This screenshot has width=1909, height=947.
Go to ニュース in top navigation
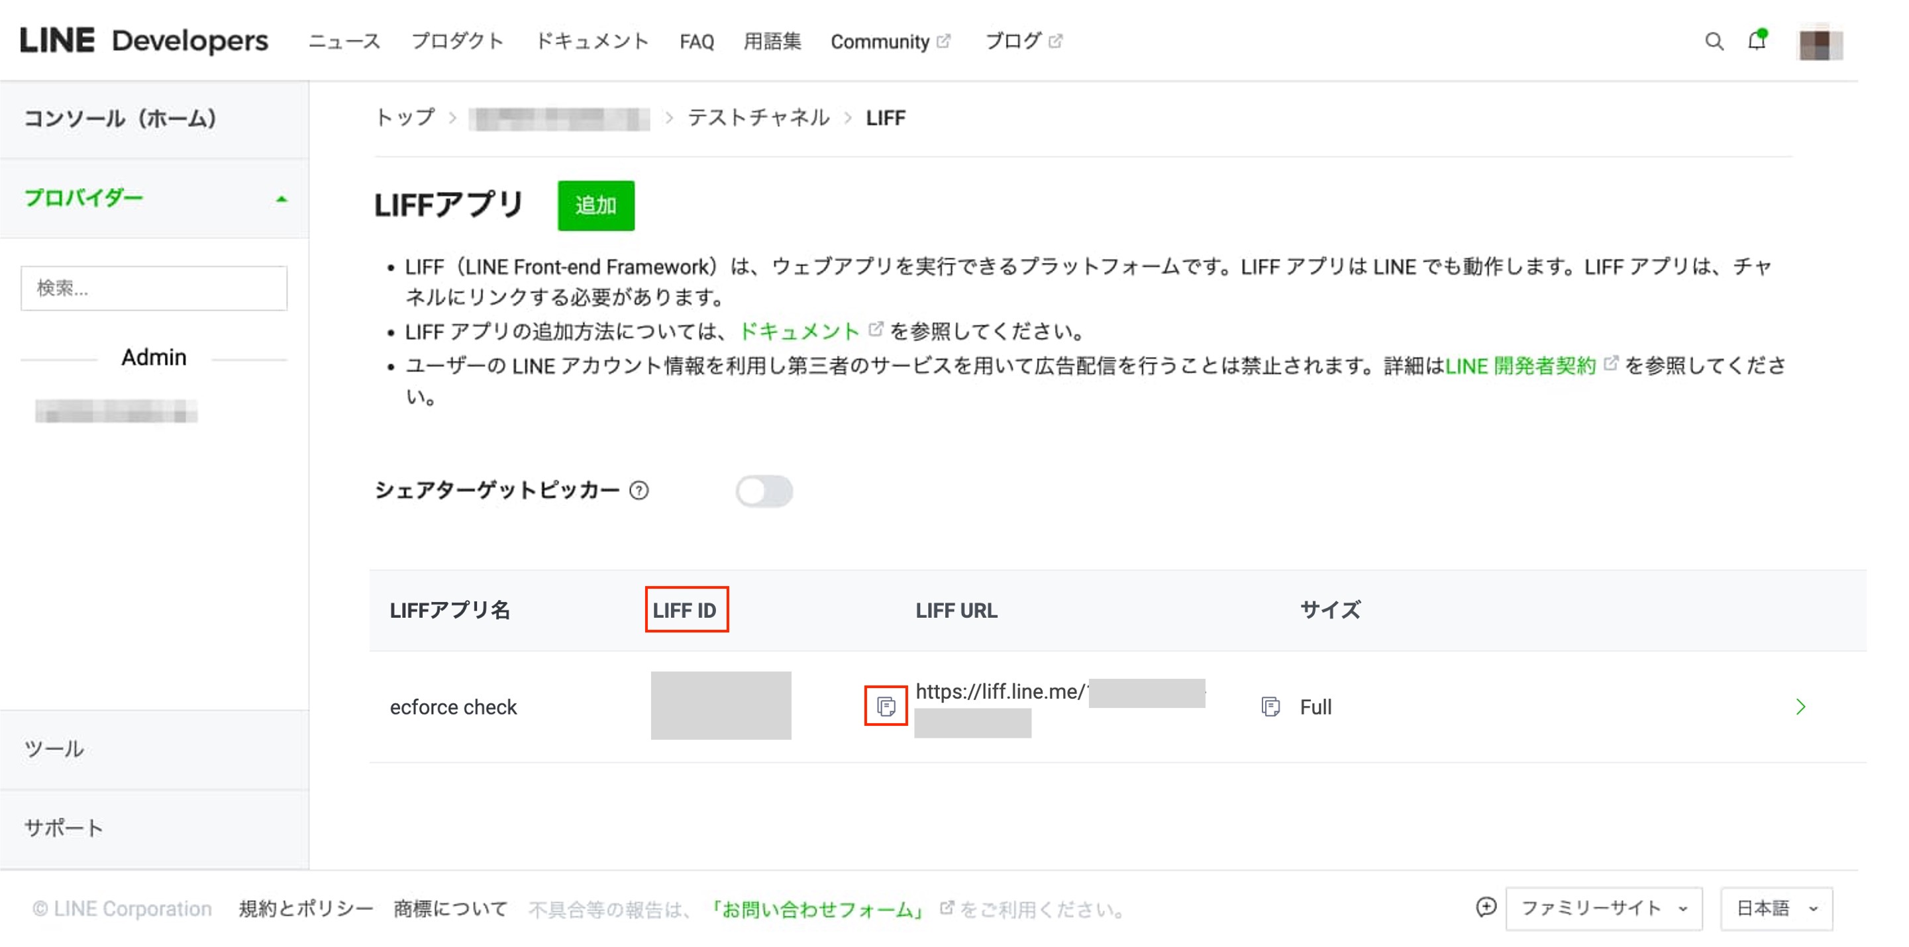tap(344, 42)
